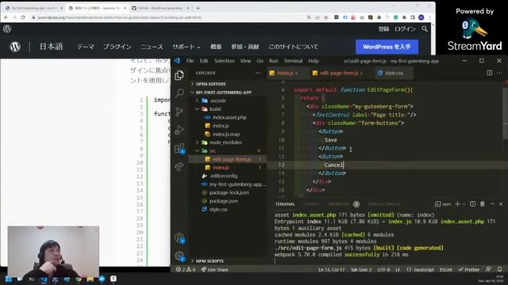Open the Manage gear icon in VS Code
The image size is (508, 285).
179,256
